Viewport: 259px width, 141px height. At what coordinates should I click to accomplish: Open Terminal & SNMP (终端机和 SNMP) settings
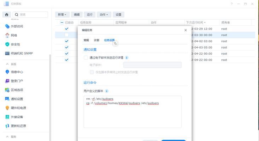tap(19, 53)
